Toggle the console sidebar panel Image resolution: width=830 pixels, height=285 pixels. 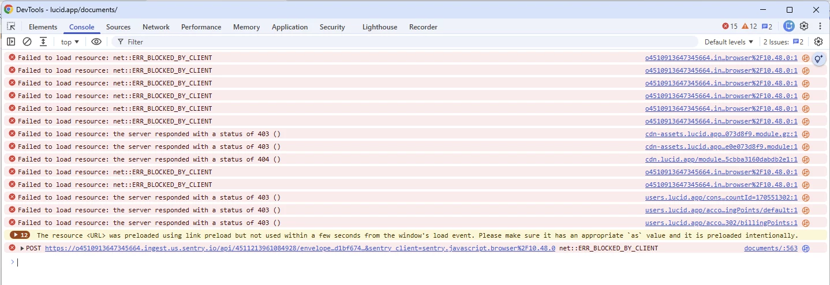click(11, 42)
